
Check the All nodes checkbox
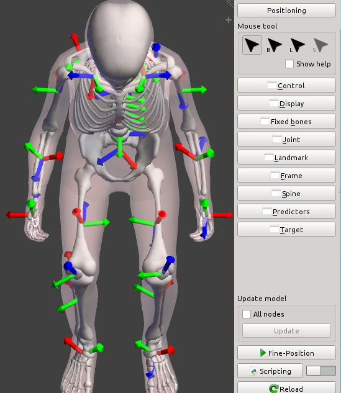[247, 314]
